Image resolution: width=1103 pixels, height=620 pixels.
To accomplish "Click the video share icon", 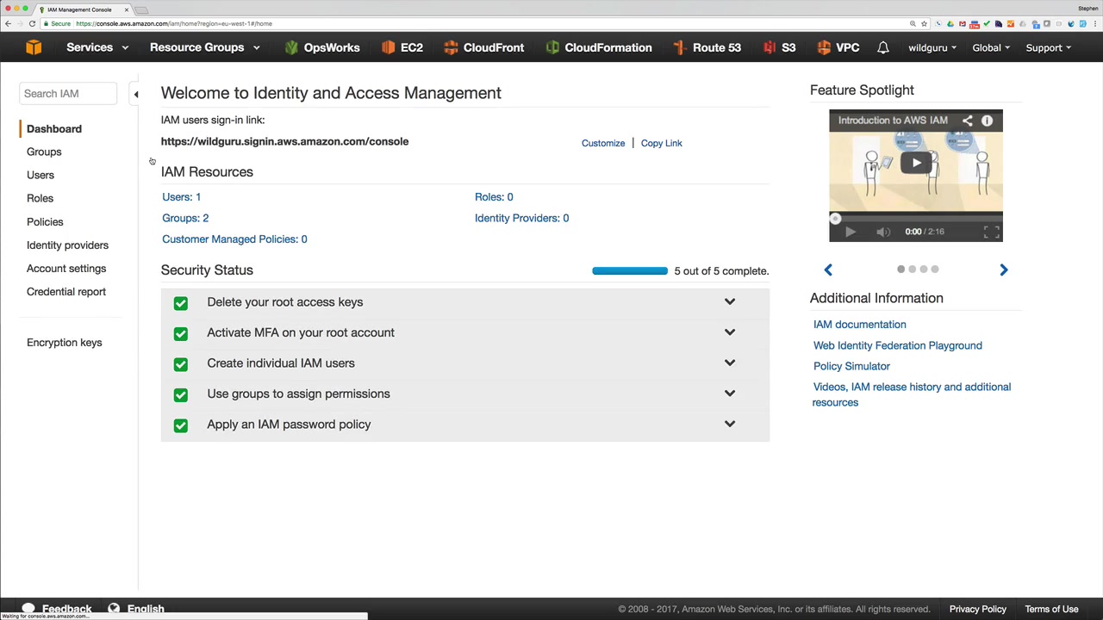I will click(x=967, y=121).
